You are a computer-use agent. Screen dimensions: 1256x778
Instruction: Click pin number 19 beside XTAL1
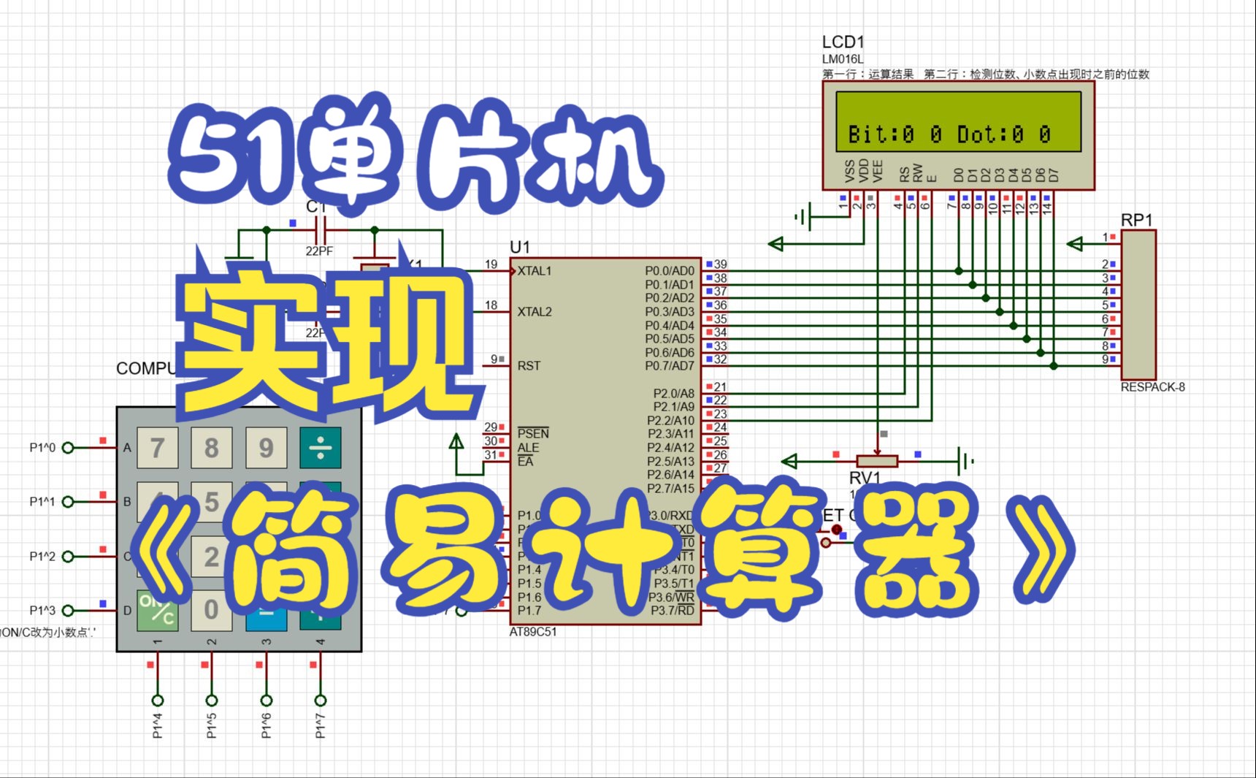pos(491,264)
